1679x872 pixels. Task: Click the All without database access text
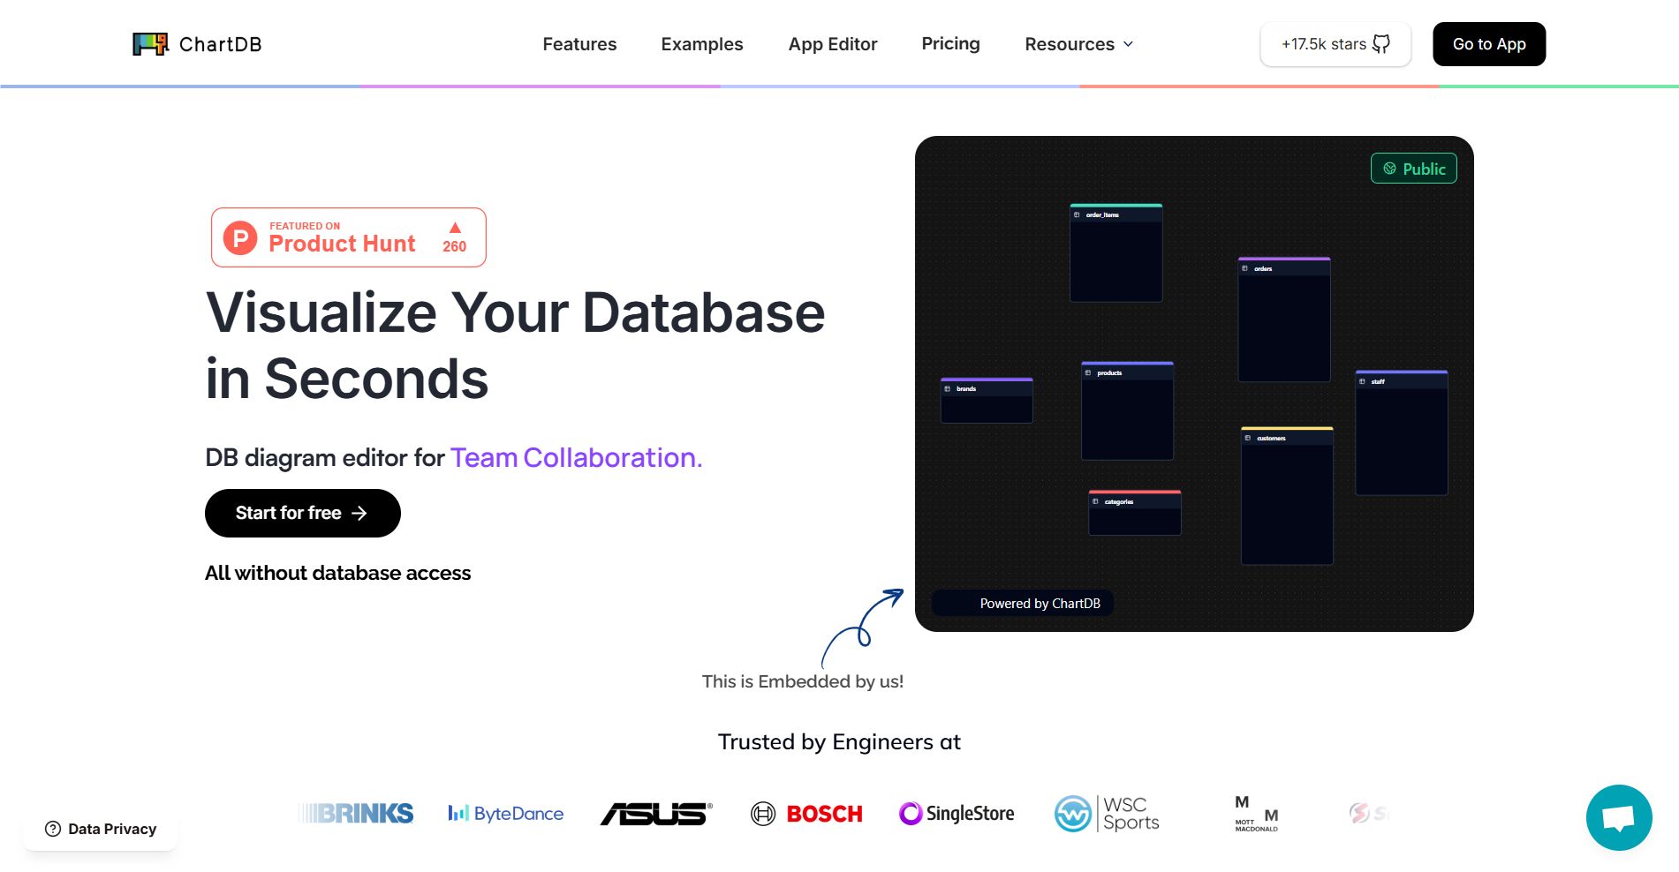click(337, 573)
